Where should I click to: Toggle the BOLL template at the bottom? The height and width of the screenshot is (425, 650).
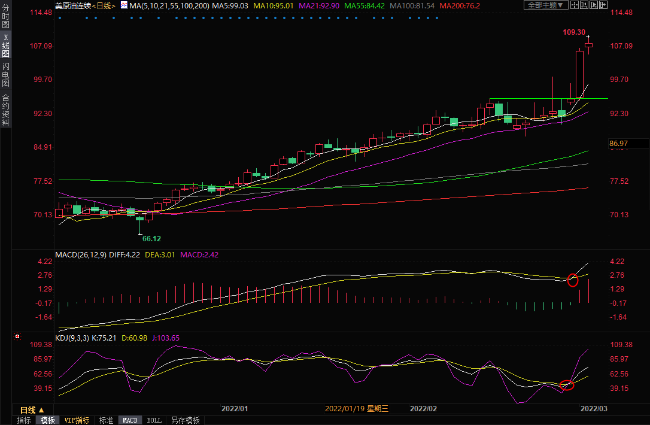[x=154, y=420]
